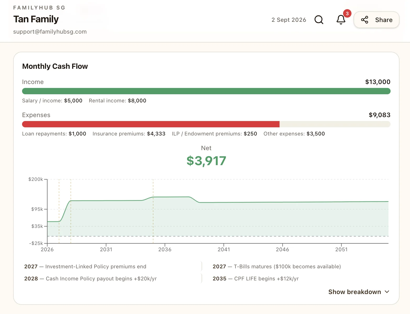
Task: Click Investment-Linked Policy premiums end event
Action: coord(85,266)
